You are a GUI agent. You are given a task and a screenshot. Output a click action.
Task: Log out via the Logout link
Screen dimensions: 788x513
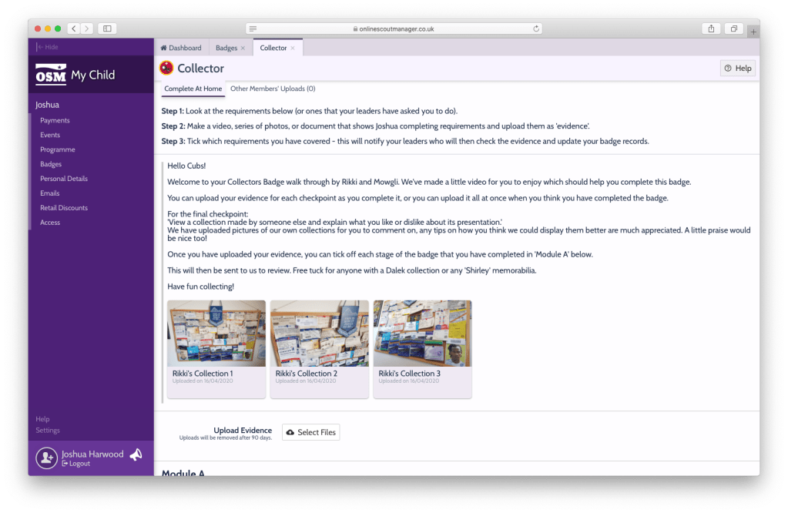click(x=79, y=464)
